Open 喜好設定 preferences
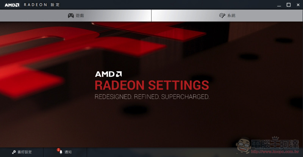Image resolution: width=303 pixels, height=157 pixels. click(22, 152)
